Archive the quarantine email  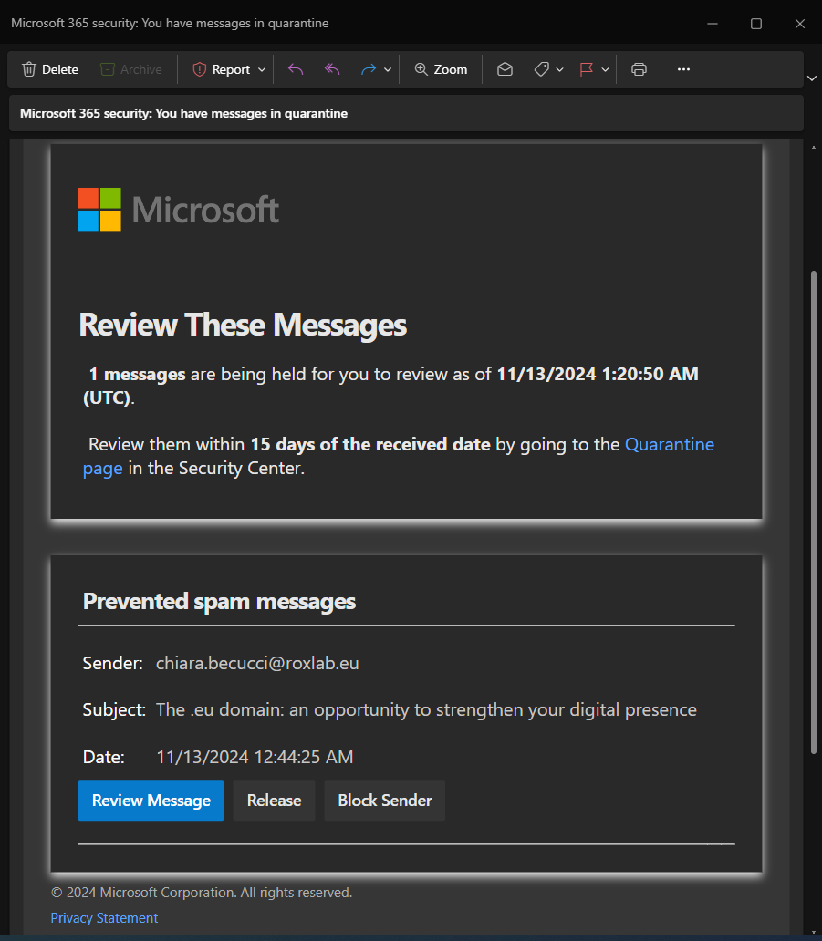click(x=132, y=68)
